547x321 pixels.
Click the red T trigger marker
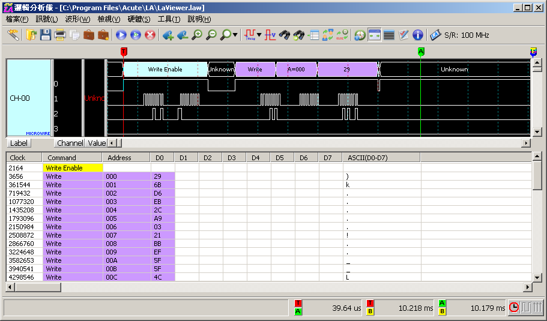tap(124, 52)
